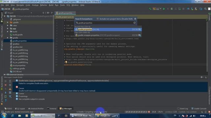
Task: Select the gradle.properties editor tab
Action: click(x=65, y=13)
